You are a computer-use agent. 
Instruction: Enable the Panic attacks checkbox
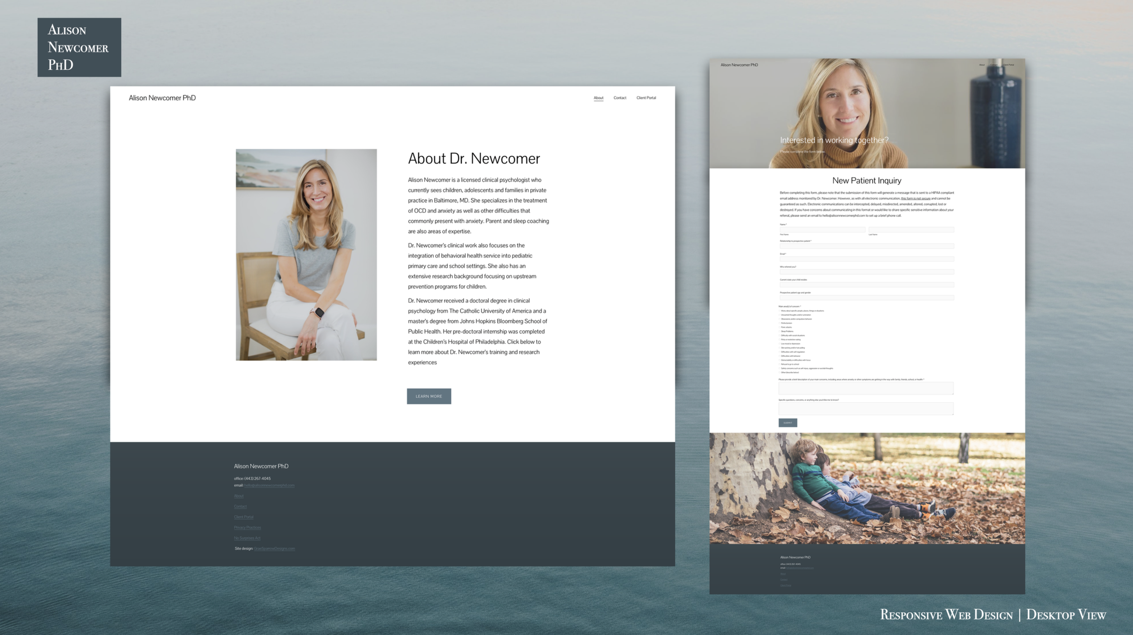click(x=780, y=327)
